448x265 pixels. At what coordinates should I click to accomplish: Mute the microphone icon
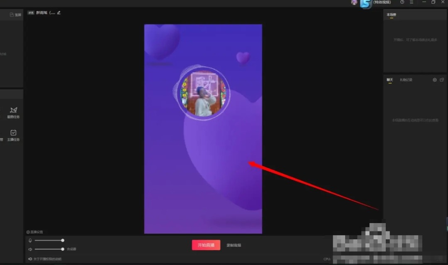(30, 241)
